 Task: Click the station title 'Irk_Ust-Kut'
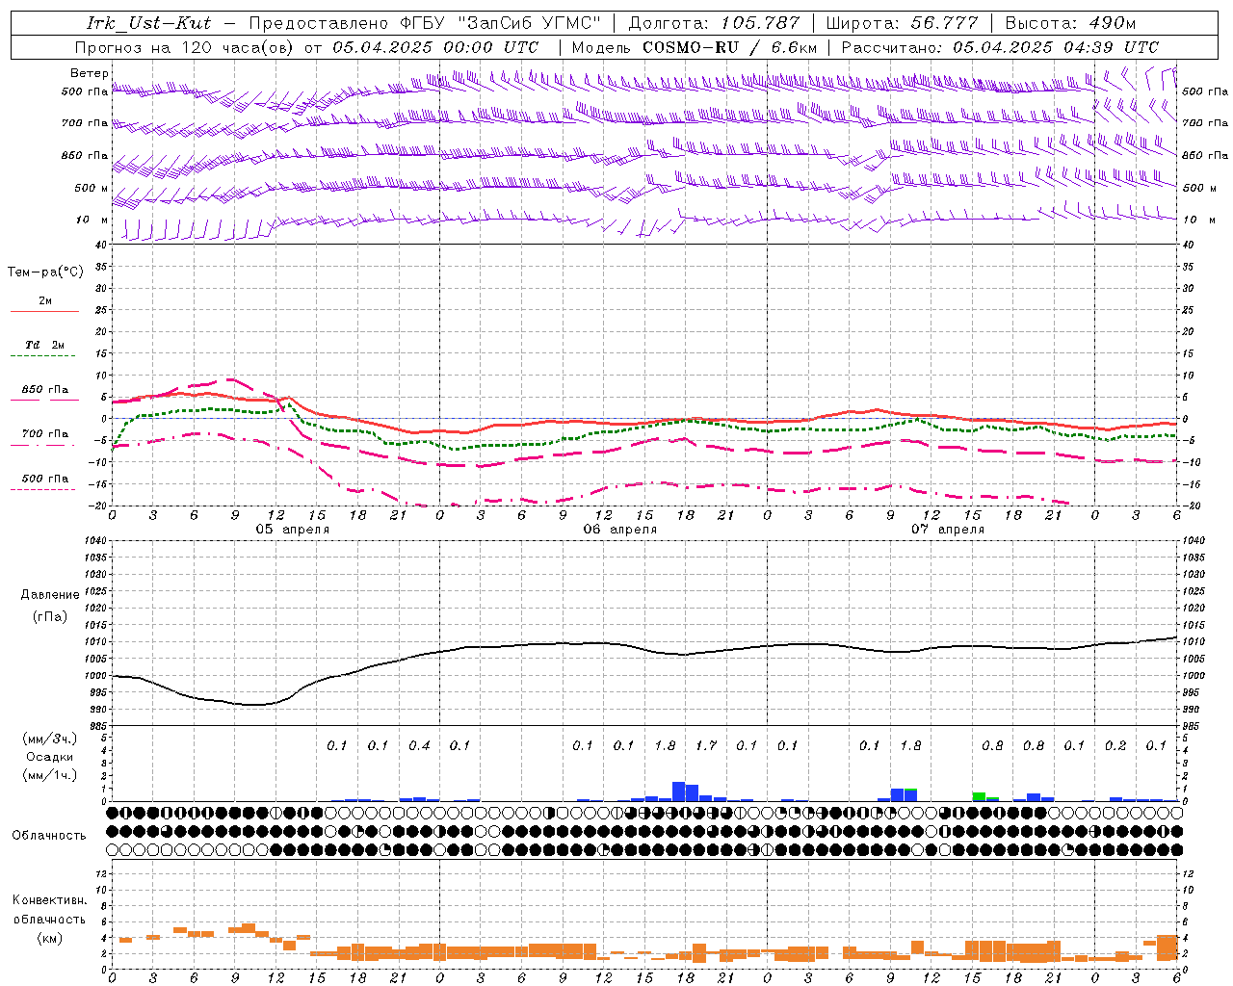[x=148, y=23]
